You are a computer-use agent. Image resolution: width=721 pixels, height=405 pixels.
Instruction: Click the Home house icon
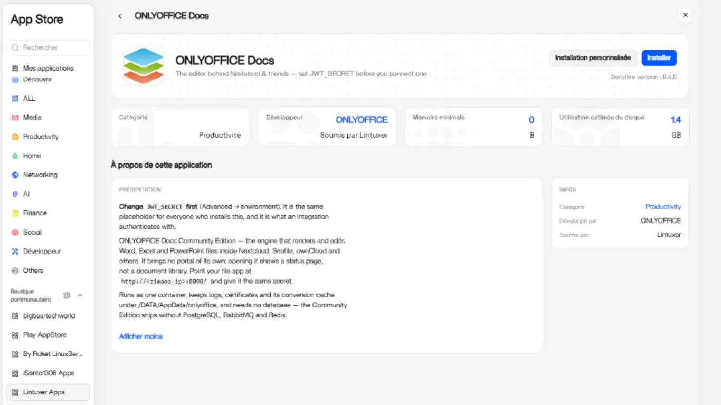pos(15,156)
